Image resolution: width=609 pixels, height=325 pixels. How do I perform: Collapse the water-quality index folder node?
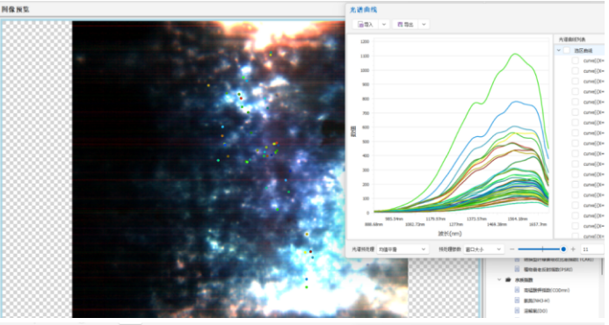point(499,279)
